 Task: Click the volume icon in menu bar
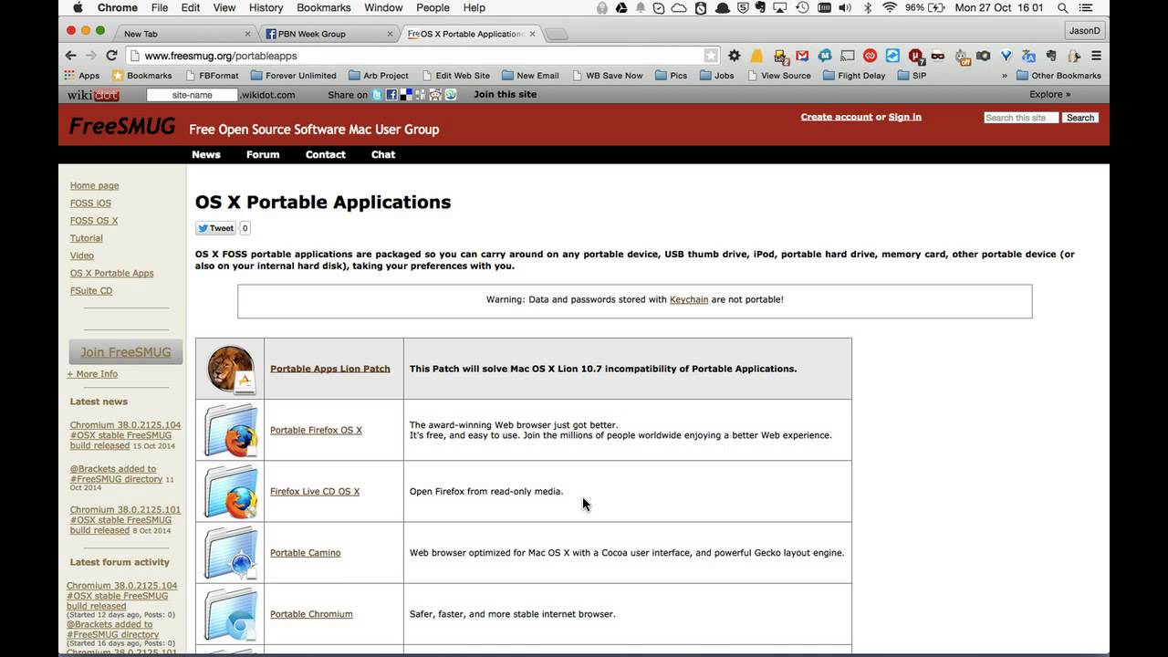(846, 7)
